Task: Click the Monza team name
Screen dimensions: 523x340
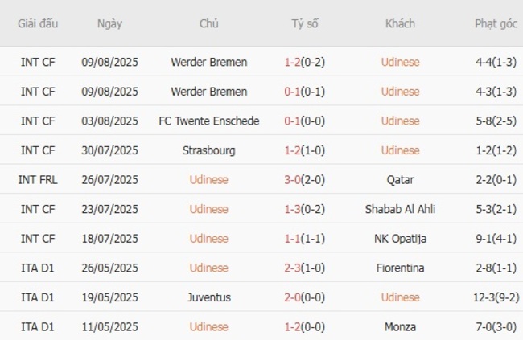Action: [x=400, y=326]
